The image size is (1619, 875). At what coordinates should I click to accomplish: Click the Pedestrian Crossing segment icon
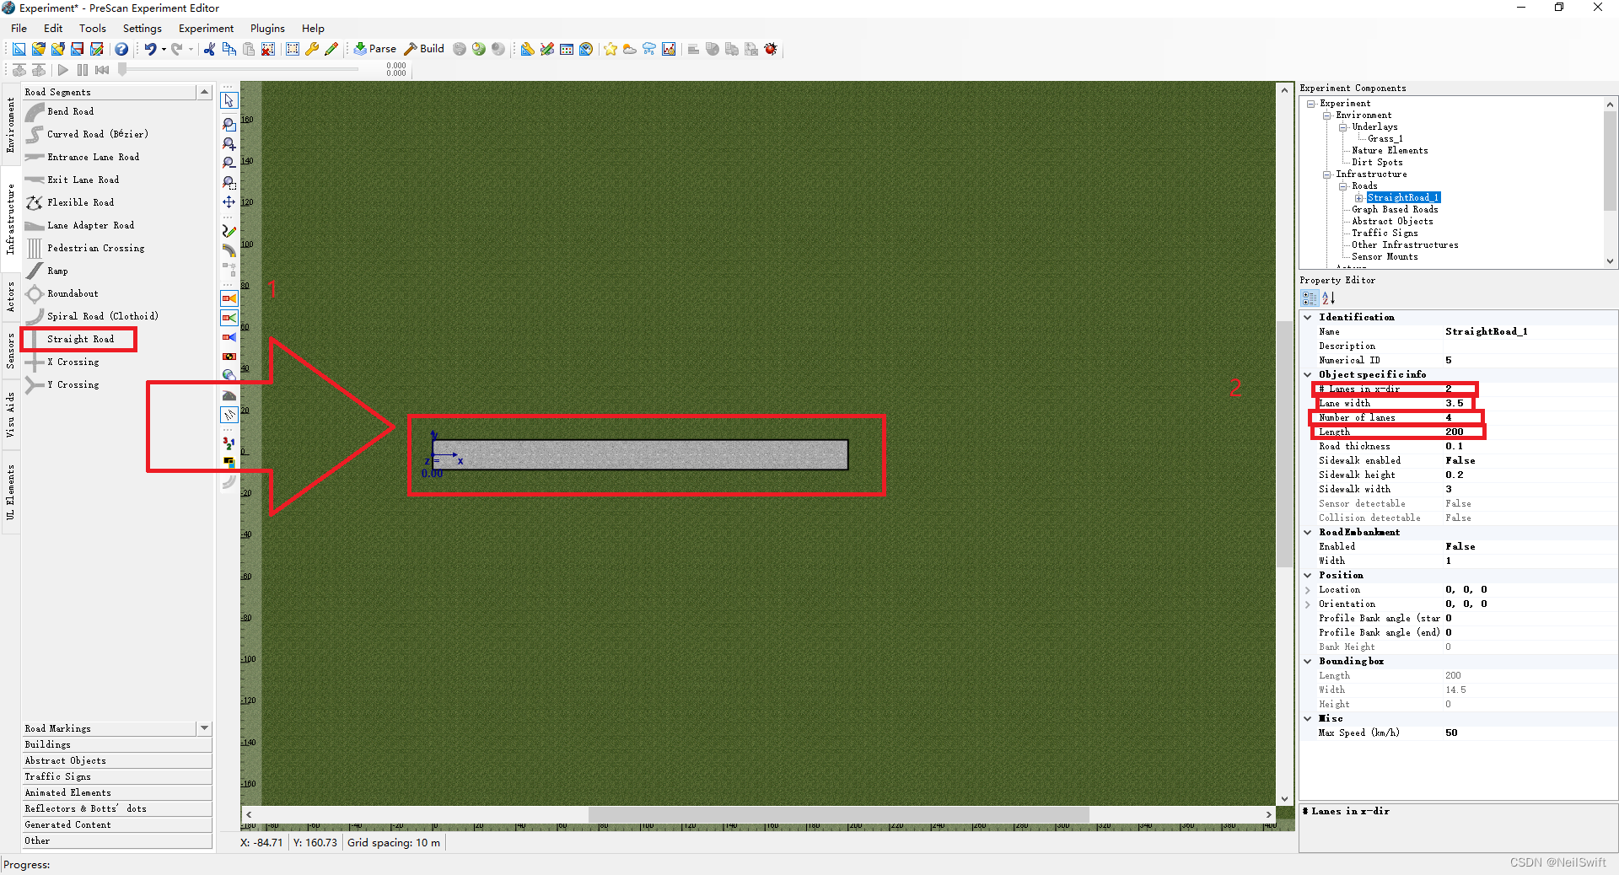[x=35, y=248]
